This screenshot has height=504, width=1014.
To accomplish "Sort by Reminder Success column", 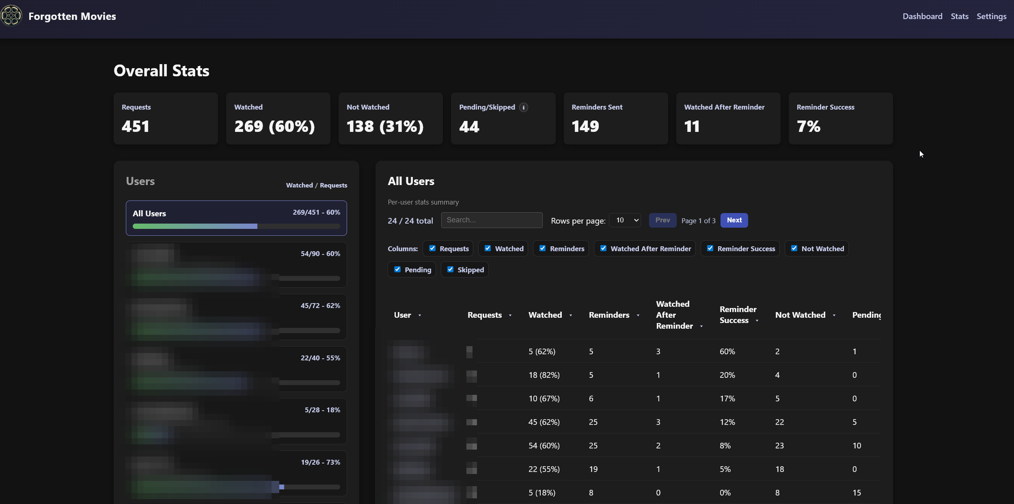I will (739, 315).
